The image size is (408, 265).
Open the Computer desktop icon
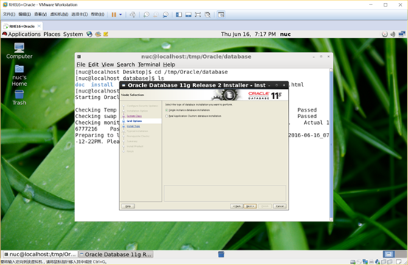(19, 51)
